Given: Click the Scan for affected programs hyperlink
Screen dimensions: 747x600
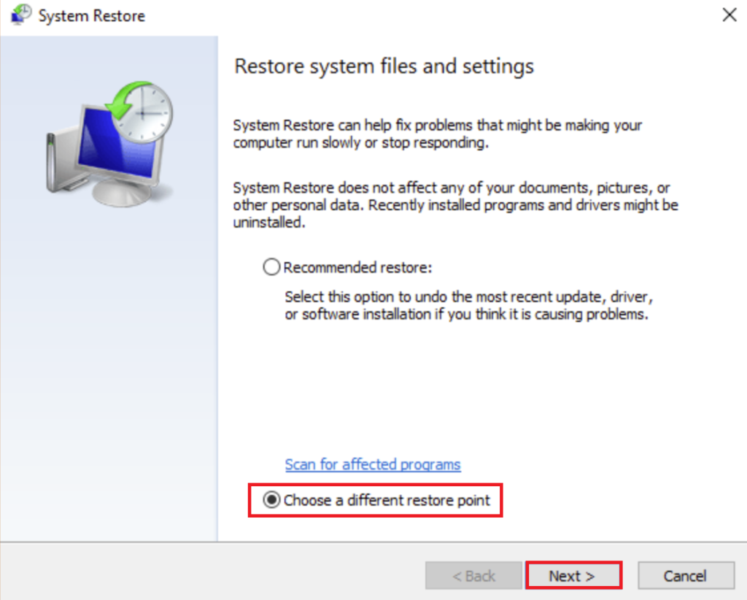Looking at the screenshot, I should click(372, 464).
